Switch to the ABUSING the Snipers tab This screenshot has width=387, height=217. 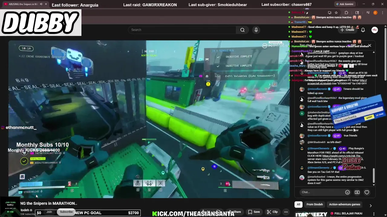[x=23, y=4]
